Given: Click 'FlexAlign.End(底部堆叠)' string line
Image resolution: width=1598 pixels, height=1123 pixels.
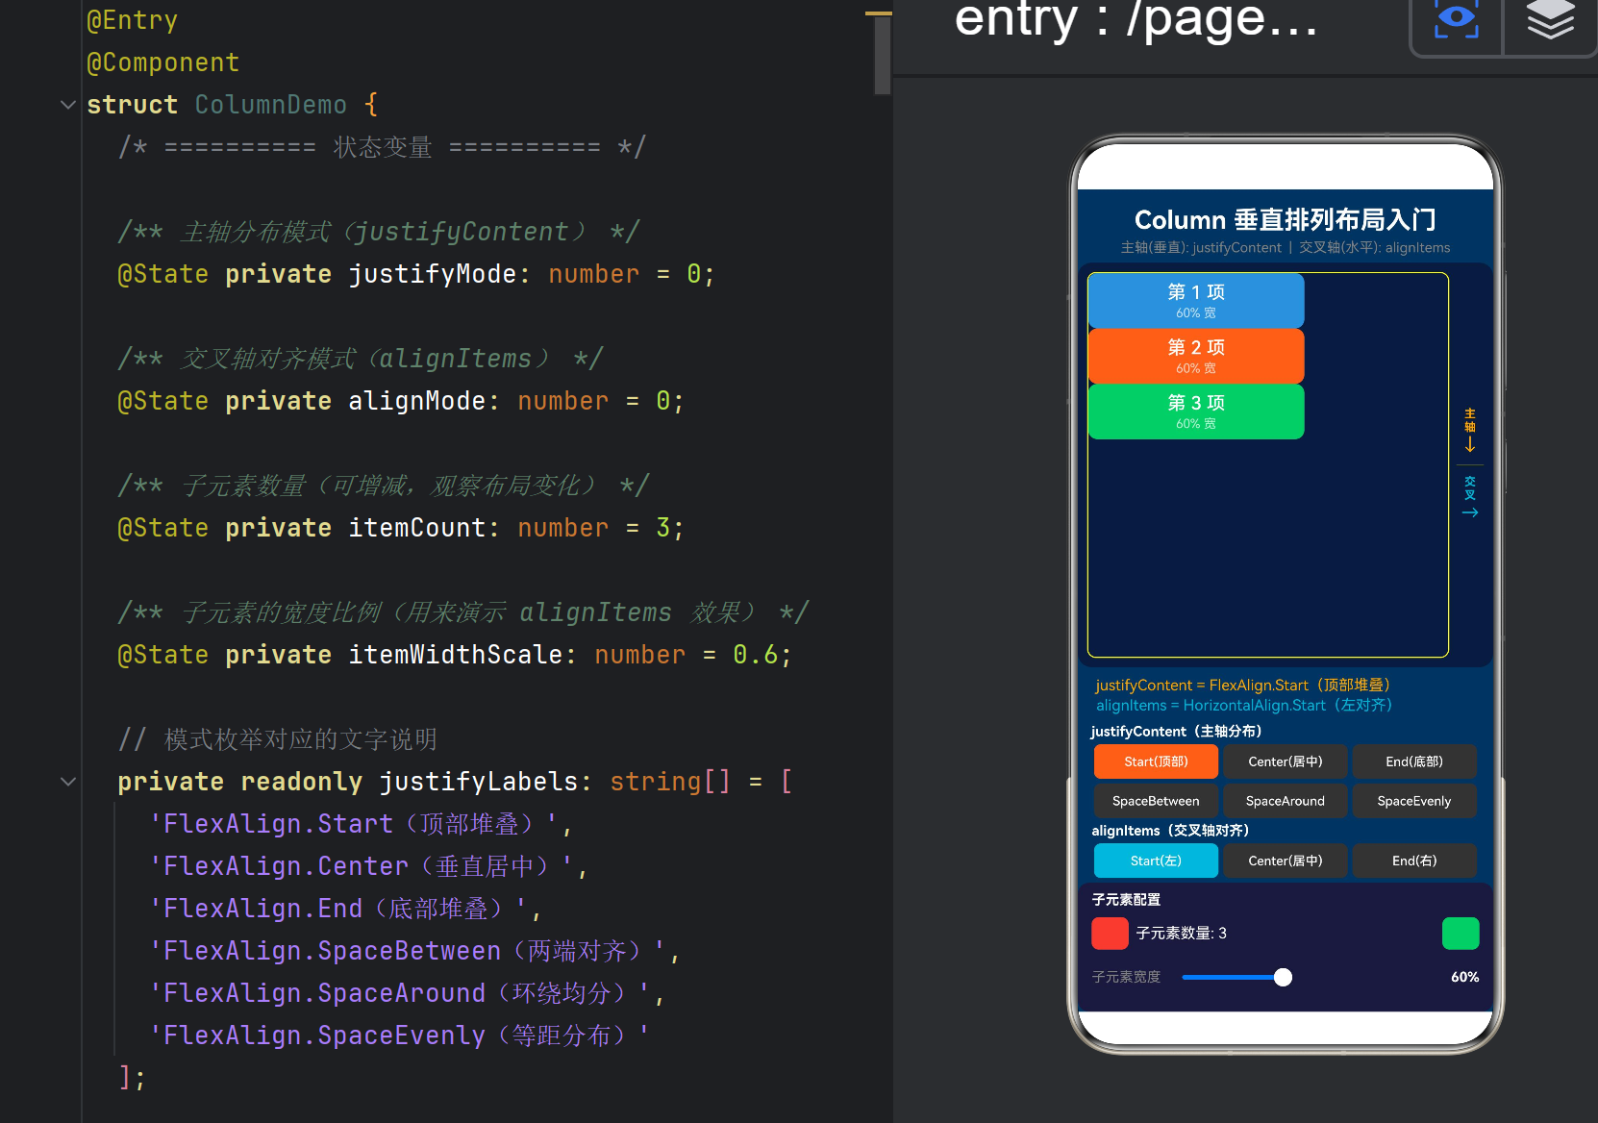Looking at the screenshot, I should pos(338,909).
